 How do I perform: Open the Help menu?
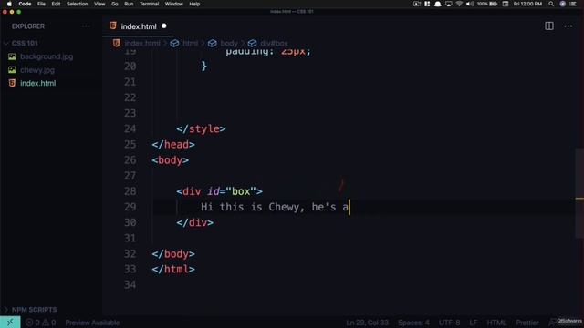(x=194, y=4)
